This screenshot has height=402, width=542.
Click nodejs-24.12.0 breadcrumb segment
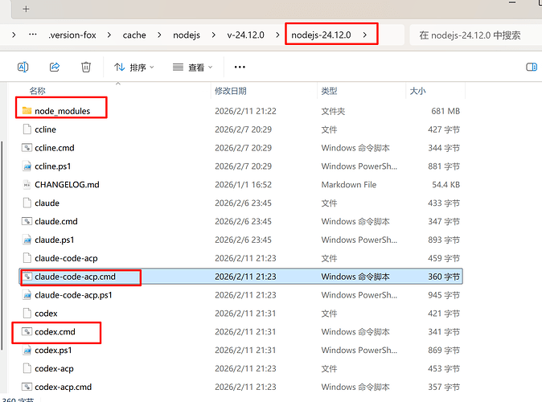321,35
